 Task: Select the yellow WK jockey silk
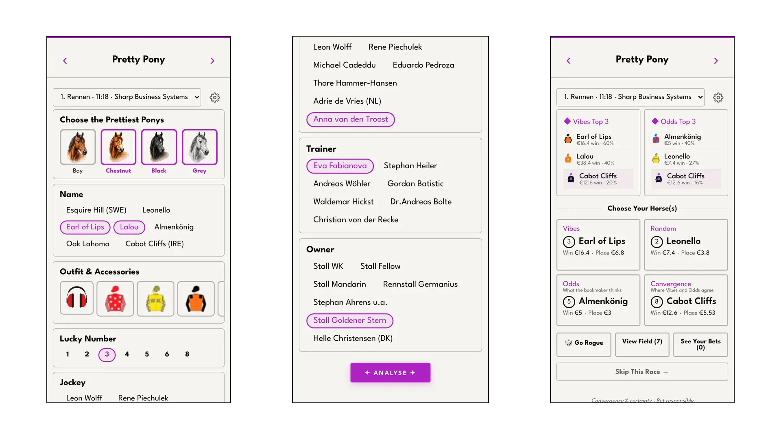(x=155, y=298)
